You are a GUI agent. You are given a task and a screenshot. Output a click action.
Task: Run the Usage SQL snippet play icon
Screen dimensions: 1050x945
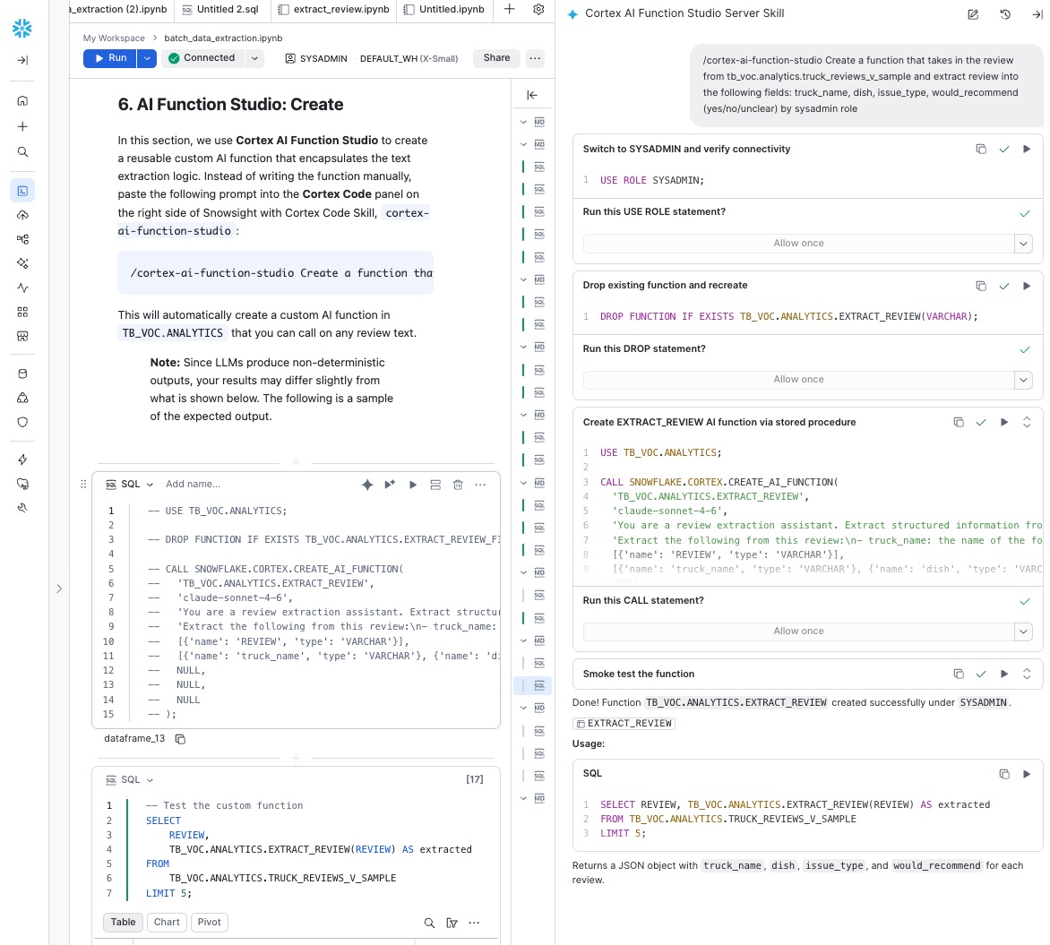tap(1027, 774)
